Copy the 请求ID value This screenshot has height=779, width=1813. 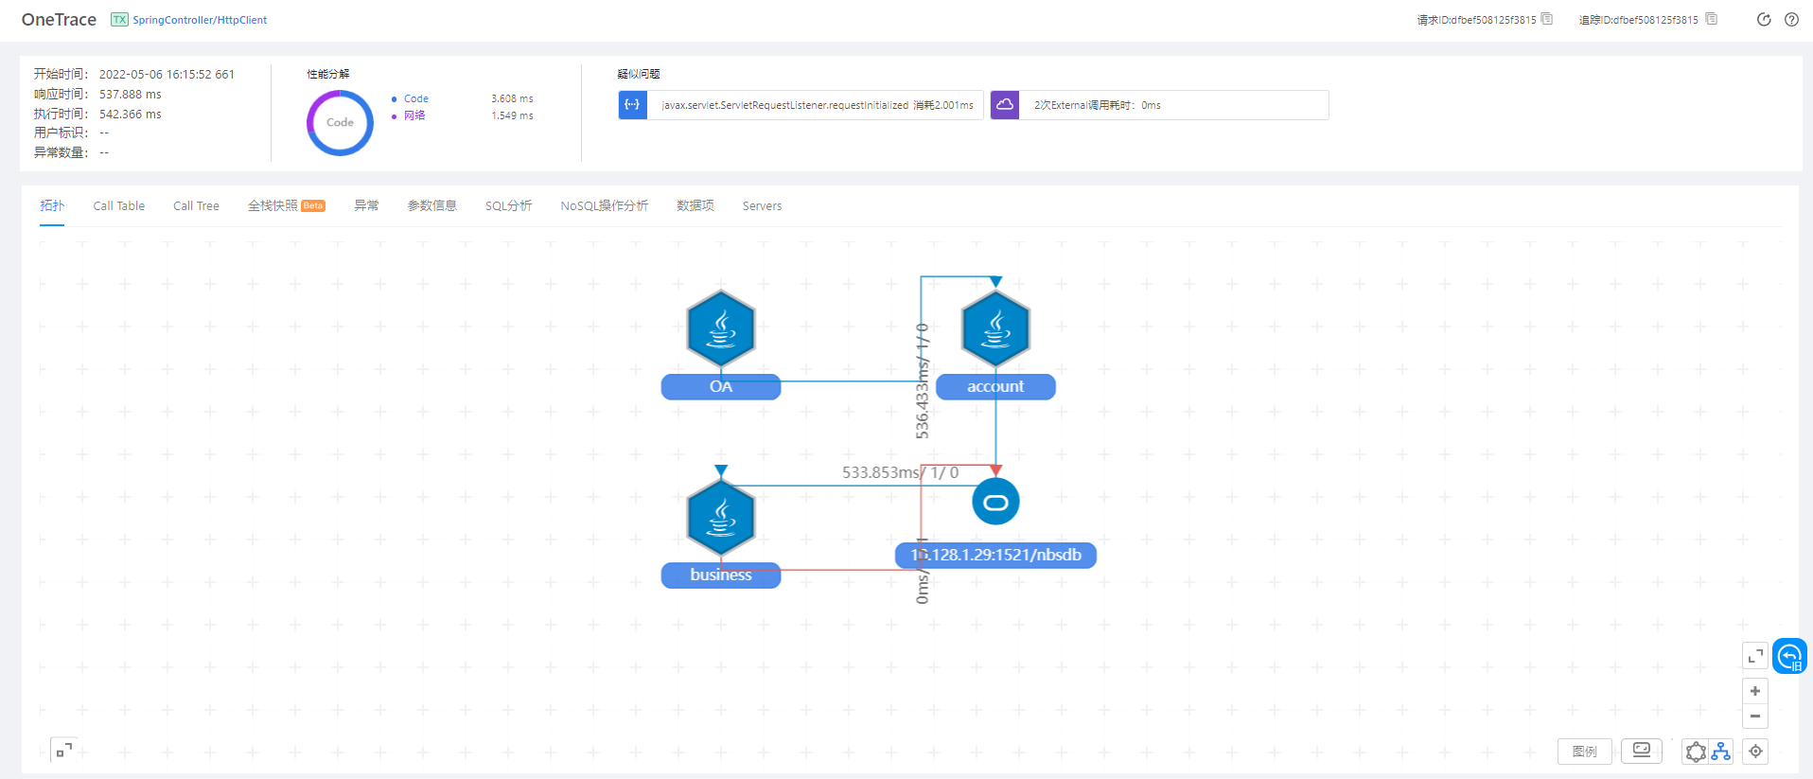(1547, 19)
